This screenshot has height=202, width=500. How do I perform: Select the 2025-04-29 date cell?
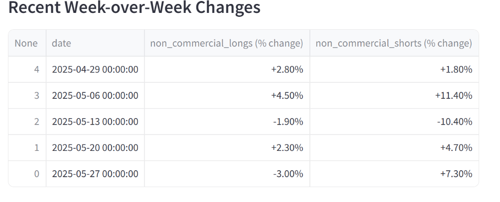coord(95,69)
